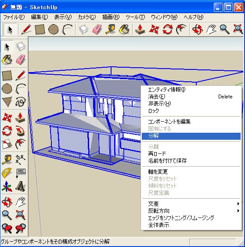Viewport: 245px width, 247px height.
Task: Select the 3D Text tool in side toolbar
Action: pyautogui.click(x=21, y=186)
